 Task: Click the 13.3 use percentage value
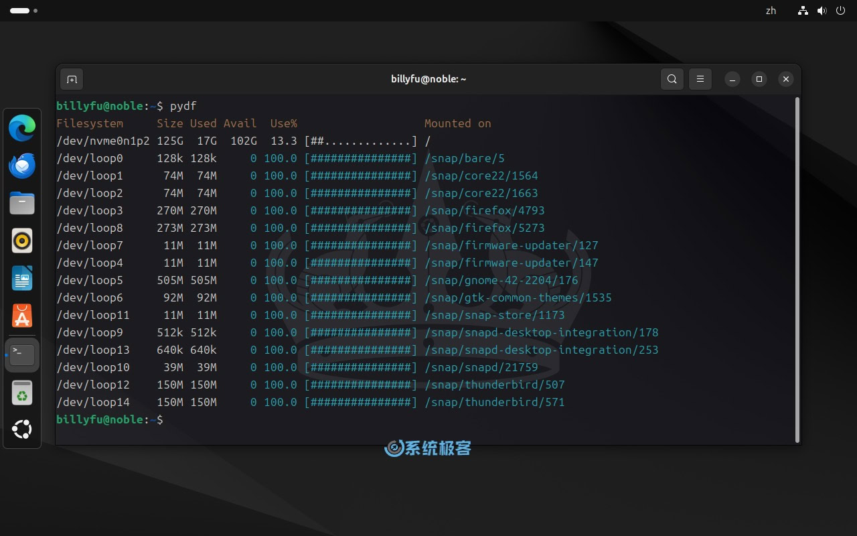[284, 141]
